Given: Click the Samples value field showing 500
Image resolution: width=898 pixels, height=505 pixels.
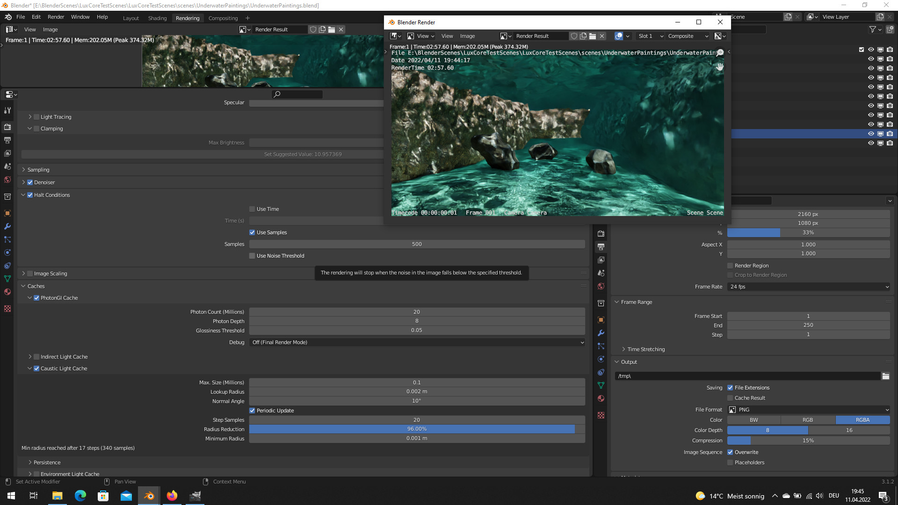Looking at the screenshot, I should (x=417, y=244).
